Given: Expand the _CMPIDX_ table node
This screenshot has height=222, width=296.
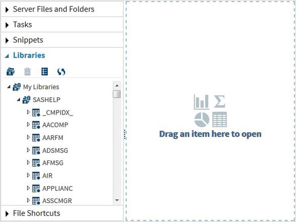Looking at the screenshot, I should [x=28, y=112].
